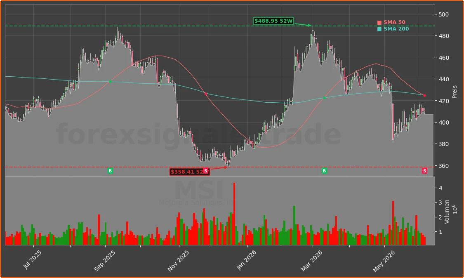The image size is (464, 278).
Task: Click the May 2026 date axis label
Action: pyautogui.click(x=384, y=261)
